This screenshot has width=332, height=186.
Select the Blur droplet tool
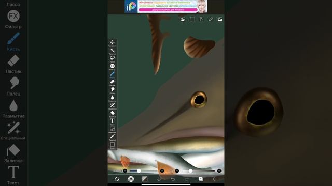112,98
